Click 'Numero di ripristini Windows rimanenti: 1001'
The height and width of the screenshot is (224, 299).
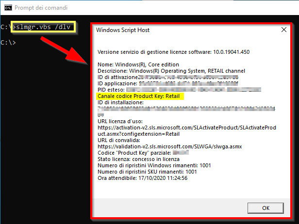tap(154, 165)
